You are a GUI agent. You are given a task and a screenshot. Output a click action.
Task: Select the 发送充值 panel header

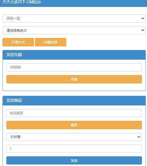[74, 55]
